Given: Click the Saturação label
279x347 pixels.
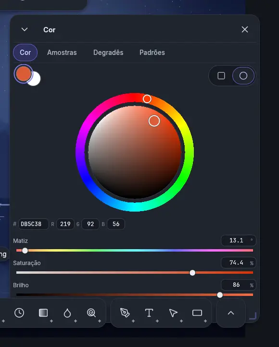Looking at the screenshot, I should 27,263.
